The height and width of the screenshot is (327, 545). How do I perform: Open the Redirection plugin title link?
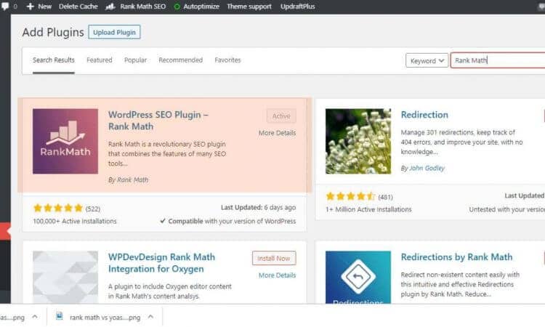pos(424,115)
